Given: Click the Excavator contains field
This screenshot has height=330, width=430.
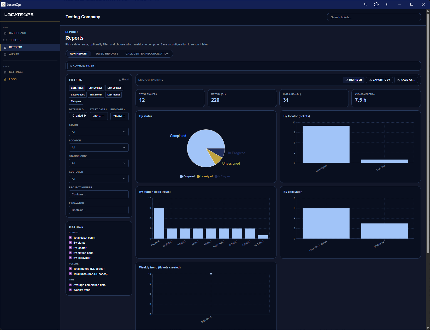Looking at the screenshot, I should 99,210.
